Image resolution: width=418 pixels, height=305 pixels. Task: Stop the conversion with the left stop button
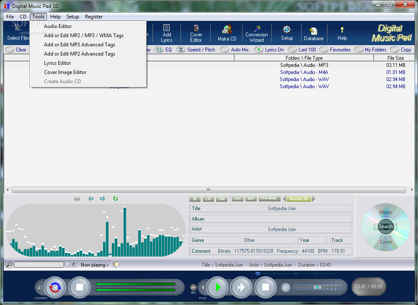(80, 287)
